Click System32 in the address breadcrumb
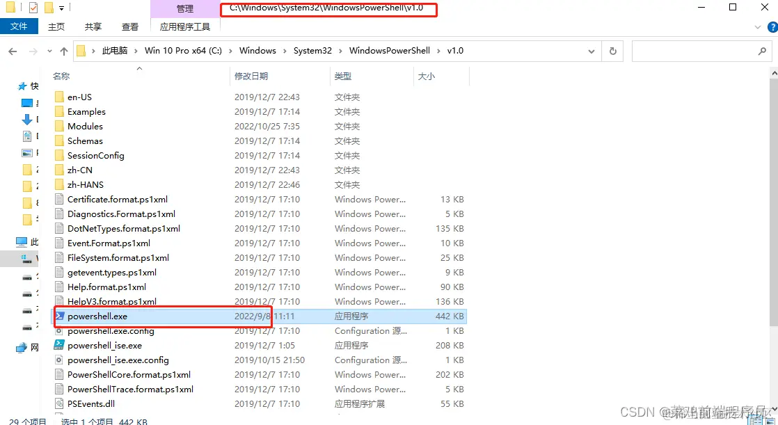778x425 pixels. 312,51
